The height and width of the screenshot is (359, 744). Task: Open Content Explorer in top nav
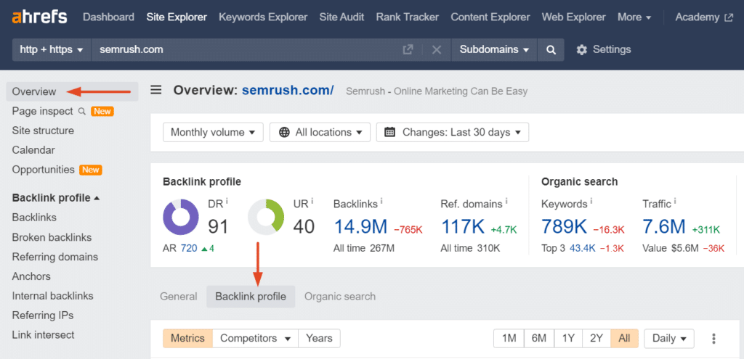pyautogui.click(x=490, y=17)
